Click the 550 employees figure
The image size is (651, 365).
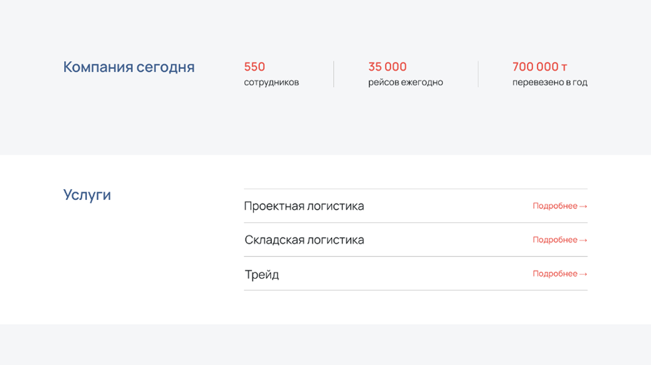coord(254,67)
